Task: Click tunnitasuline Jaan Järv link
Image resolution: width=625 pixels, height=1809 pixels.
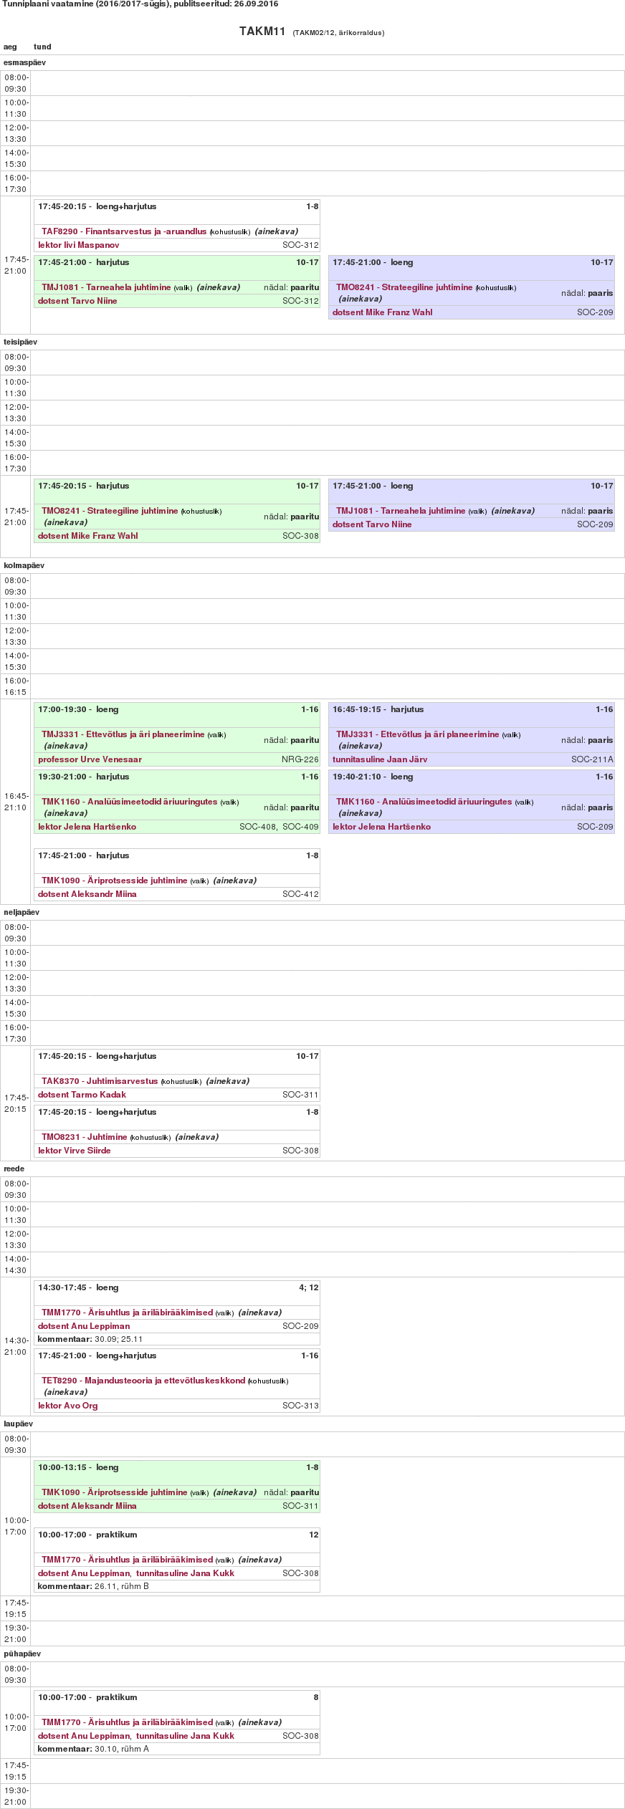Action: point(380,759)
